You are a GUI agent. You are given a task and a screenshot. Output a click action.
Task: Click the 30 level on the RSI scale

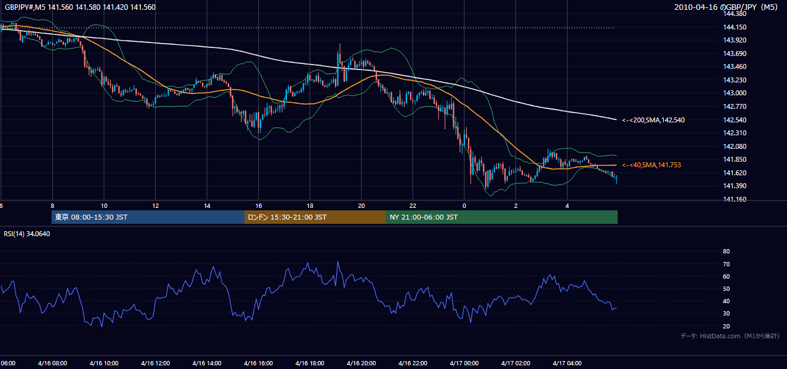[726, 313]
